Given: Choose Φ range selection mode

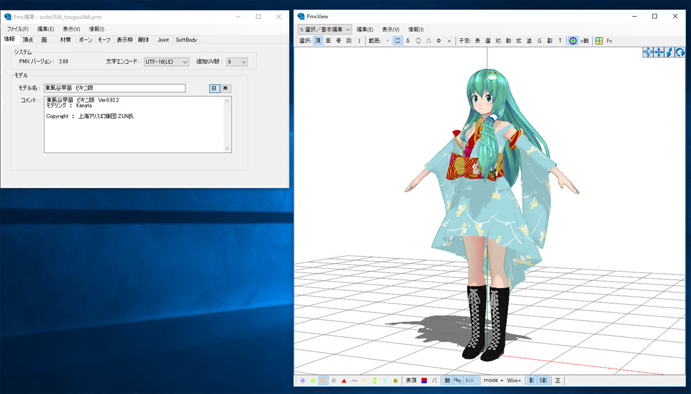Looking at the screenshot, I should pyautogui.click(x=439, y=41).
